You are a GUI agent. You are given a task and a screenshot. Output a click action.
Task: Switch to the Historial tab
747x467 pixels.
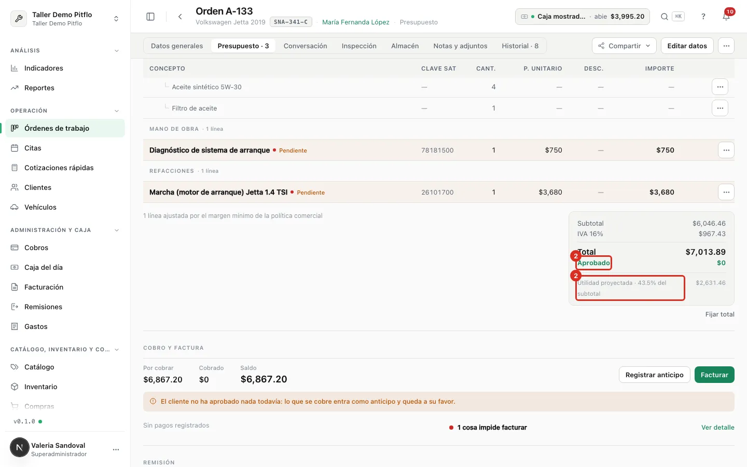click(x=520, y=46)
